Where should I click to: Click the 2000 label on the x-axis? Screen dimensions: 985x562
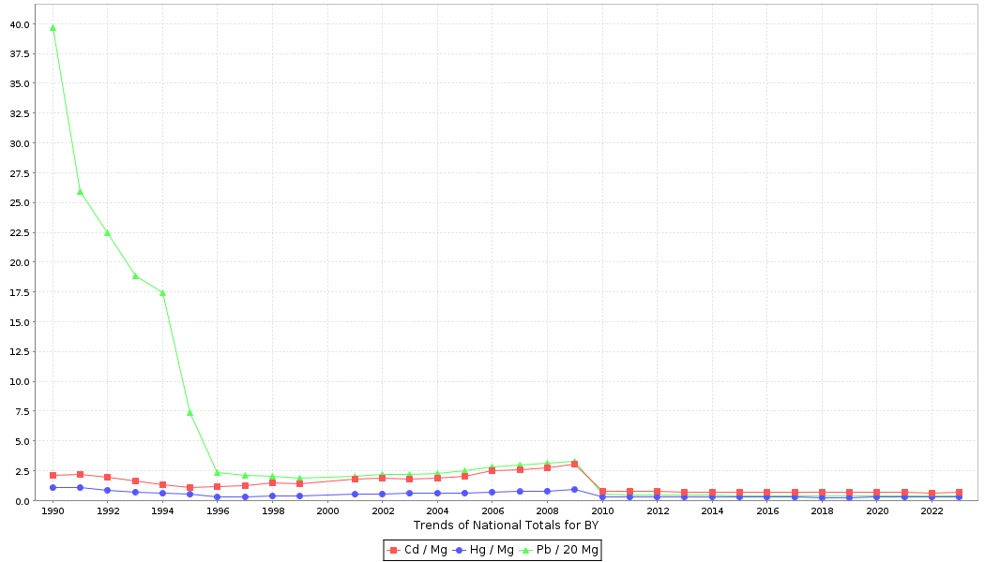click(x=327, y=511)
